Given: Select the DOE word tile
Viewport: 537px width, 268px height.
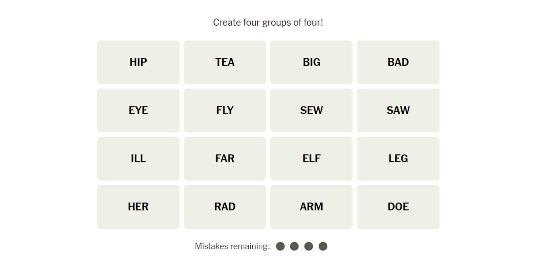Looking at the screenshot, I should point(398,207).
